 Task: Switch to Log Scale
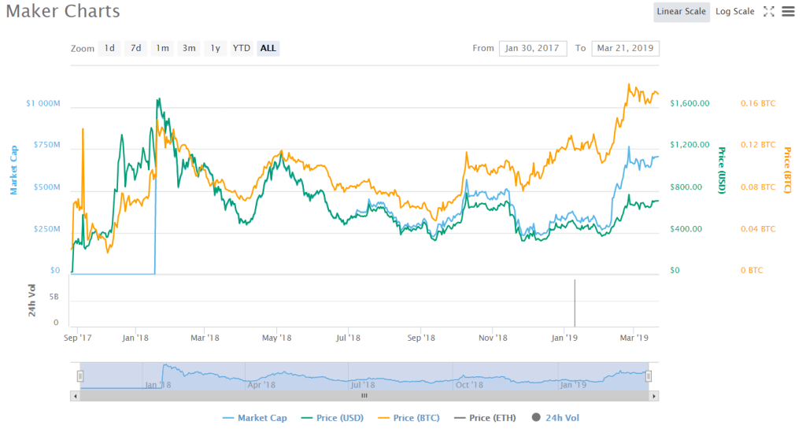click(x=734, y=12)
